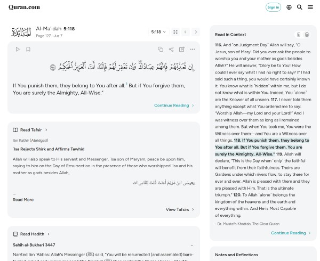Click the Sign in button
320x261 pixels.
pos(273,7)
